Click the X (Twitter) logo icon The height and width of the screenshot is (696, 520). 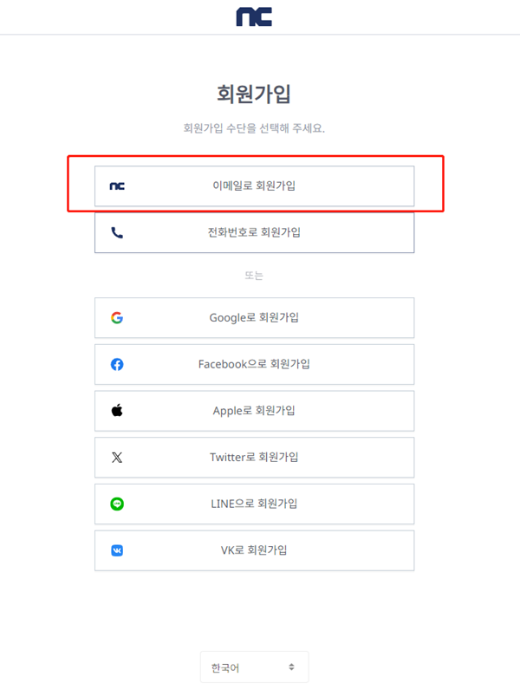117,457
